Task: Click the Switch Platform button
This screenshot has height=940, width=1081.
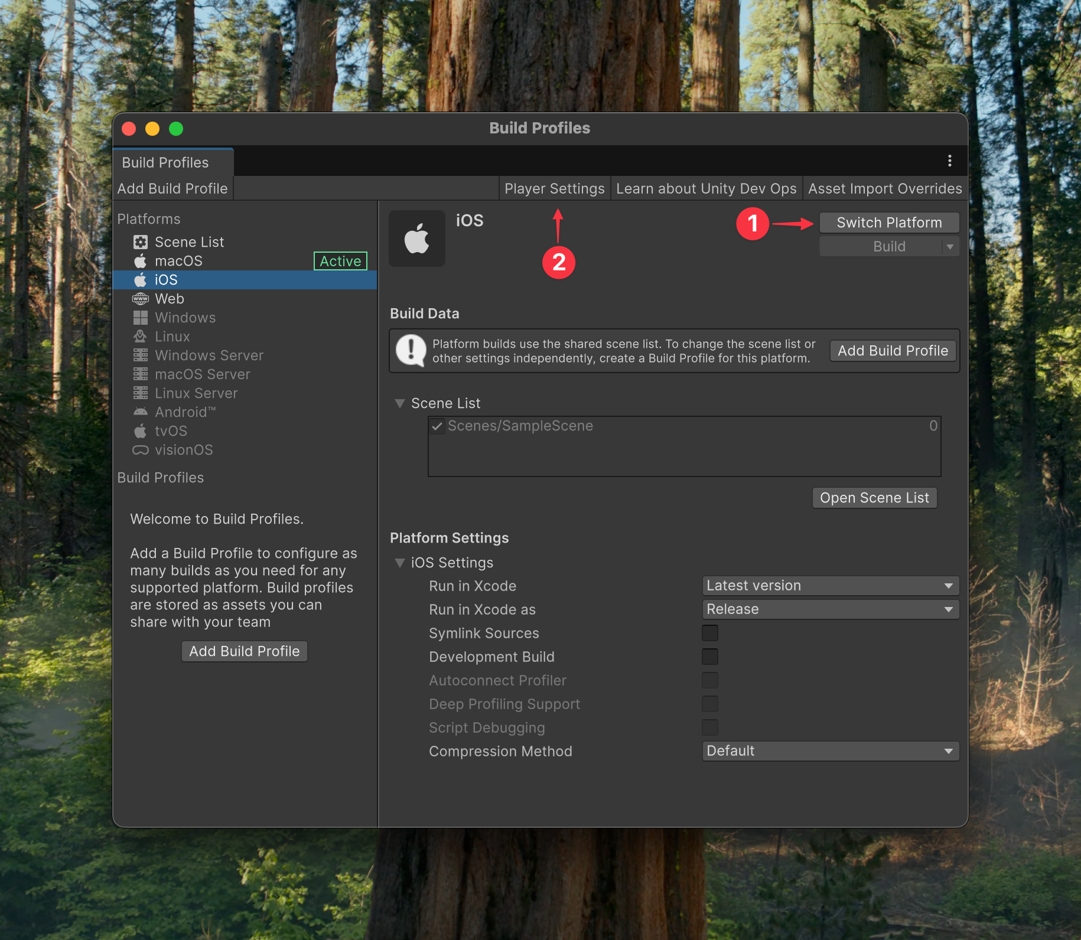Action: [889, 223]
